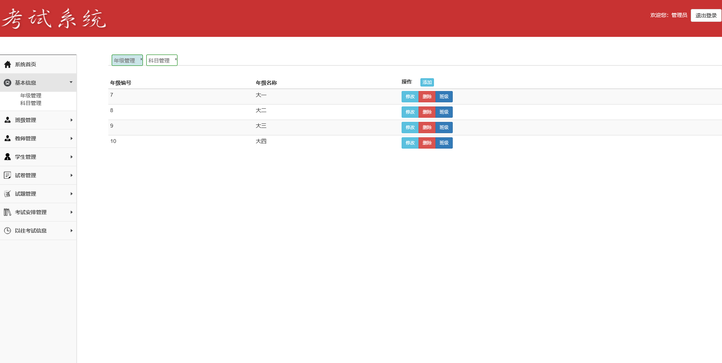Expand the 教师管理 menu arrow

71,138
